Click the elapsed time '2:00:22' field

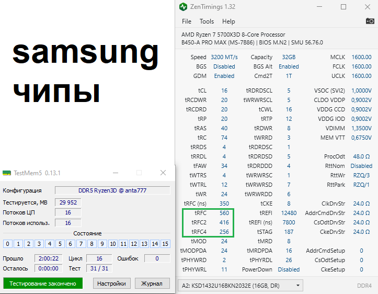[x=49, y=258]
